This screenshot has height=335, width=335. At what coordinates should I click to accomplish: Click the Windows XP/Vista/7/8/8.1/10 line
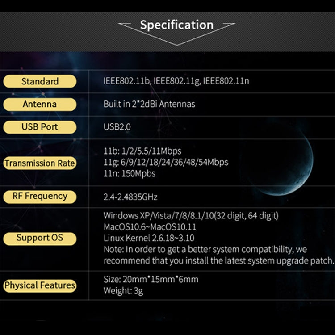(x=191, y=216)
